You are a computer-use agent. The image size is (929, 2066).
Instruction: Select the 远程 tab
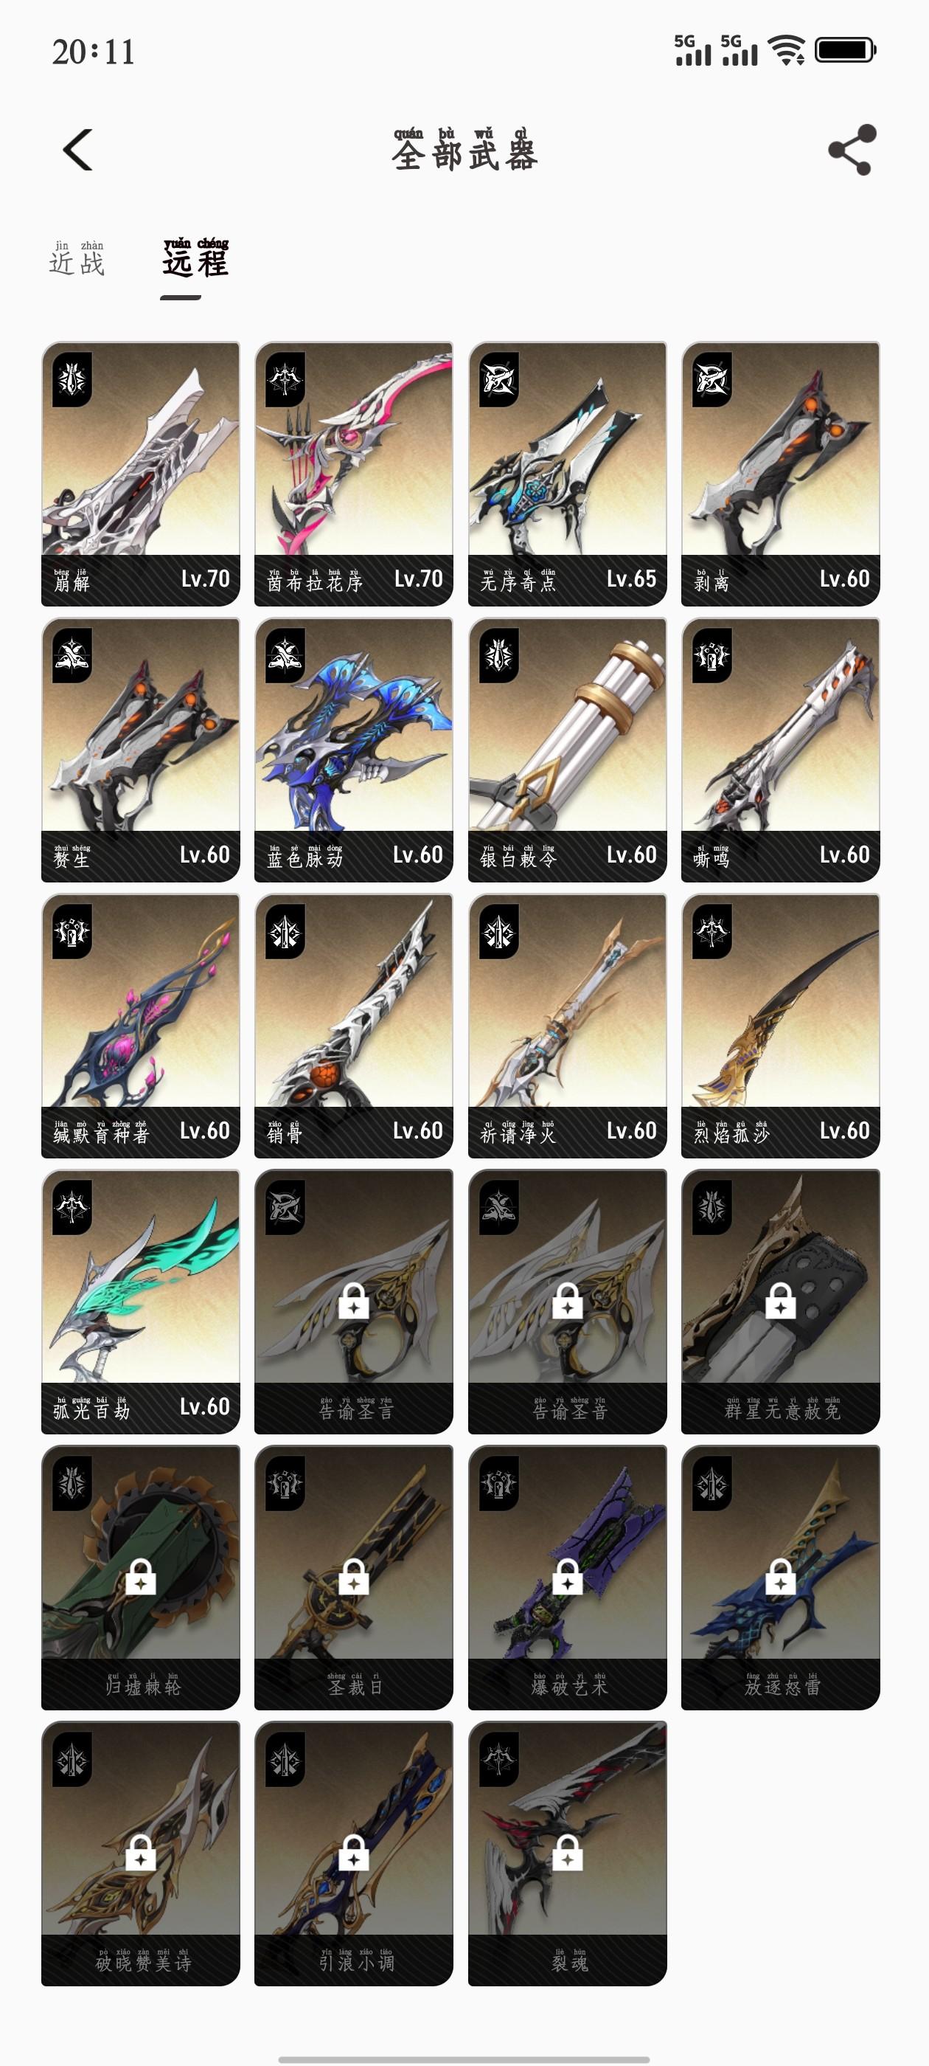tap(195, 258)
